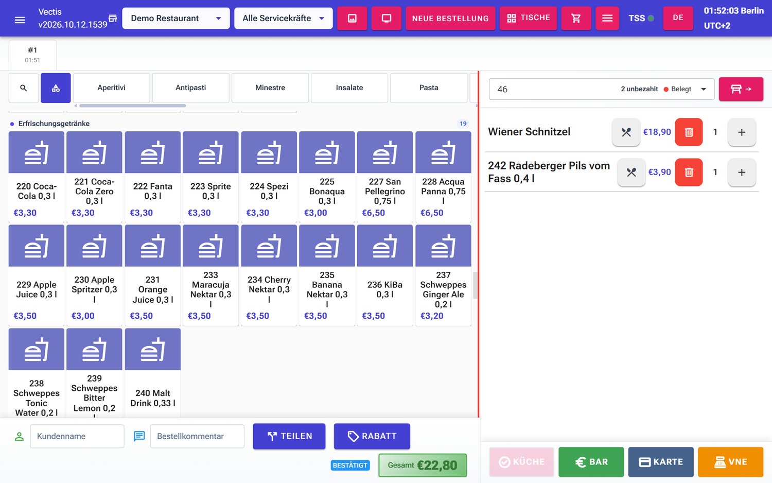Switch to the Antipasti category
This screenshot has height=483, width=772.
point(191,88)
